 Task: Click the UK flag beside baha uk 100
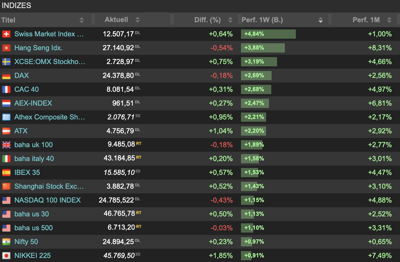(x=6, y=145)
